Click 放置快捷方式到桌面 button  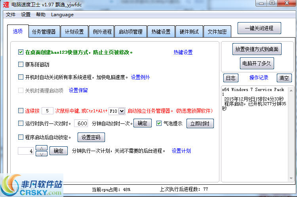(x=257, y=49)
